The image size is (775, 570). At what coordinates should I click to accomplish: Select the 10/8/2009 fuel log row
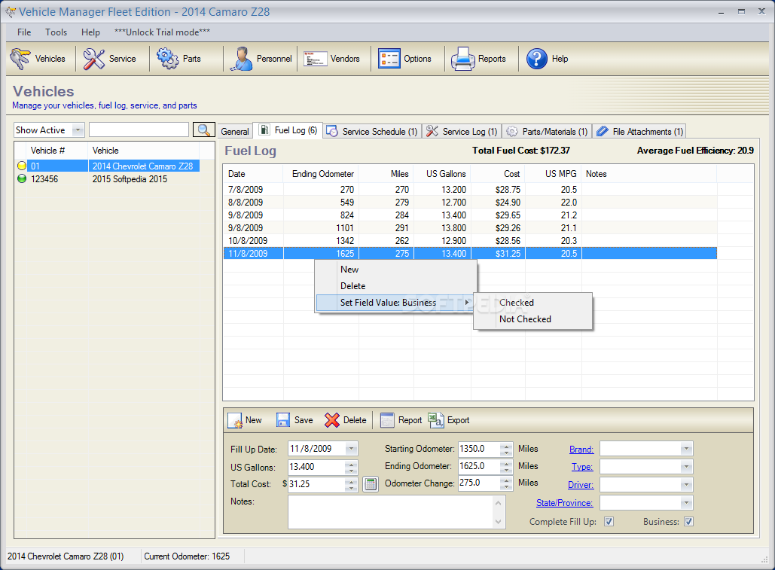point(469,240)
